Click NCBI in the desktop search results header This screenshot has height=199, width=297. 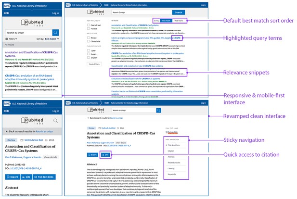tap(106, 5)
